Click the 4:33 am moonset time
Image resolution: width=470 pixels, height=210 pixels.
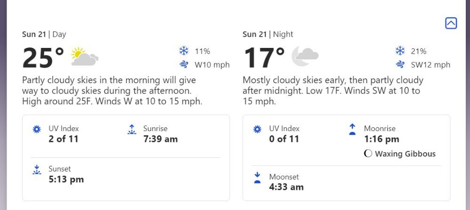coord(286,187)
